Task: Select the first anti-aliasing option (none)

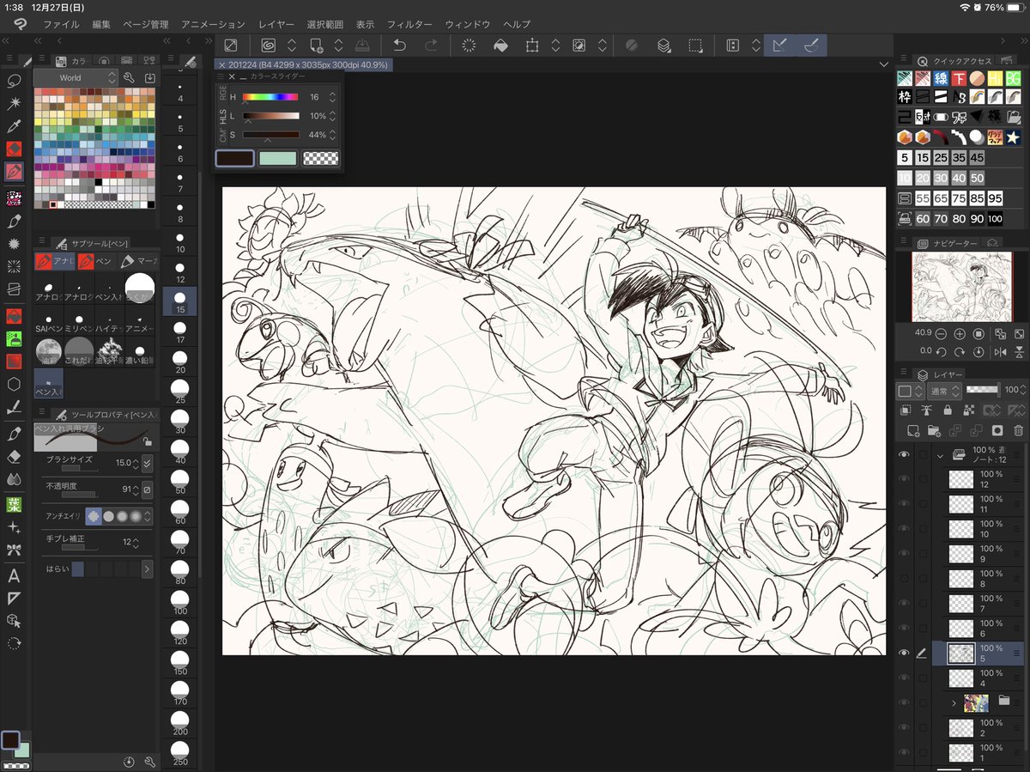Action: [94, 516]
